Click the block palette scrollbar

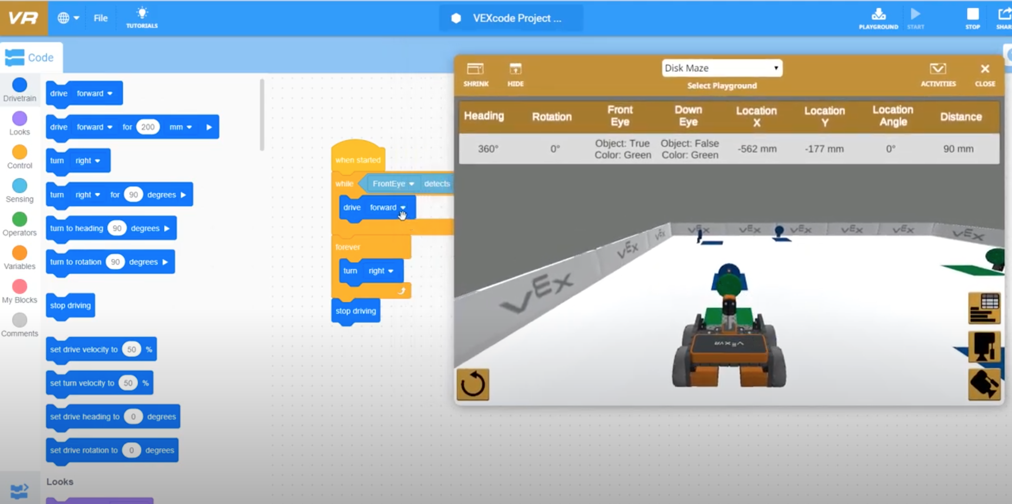(262, 115)
